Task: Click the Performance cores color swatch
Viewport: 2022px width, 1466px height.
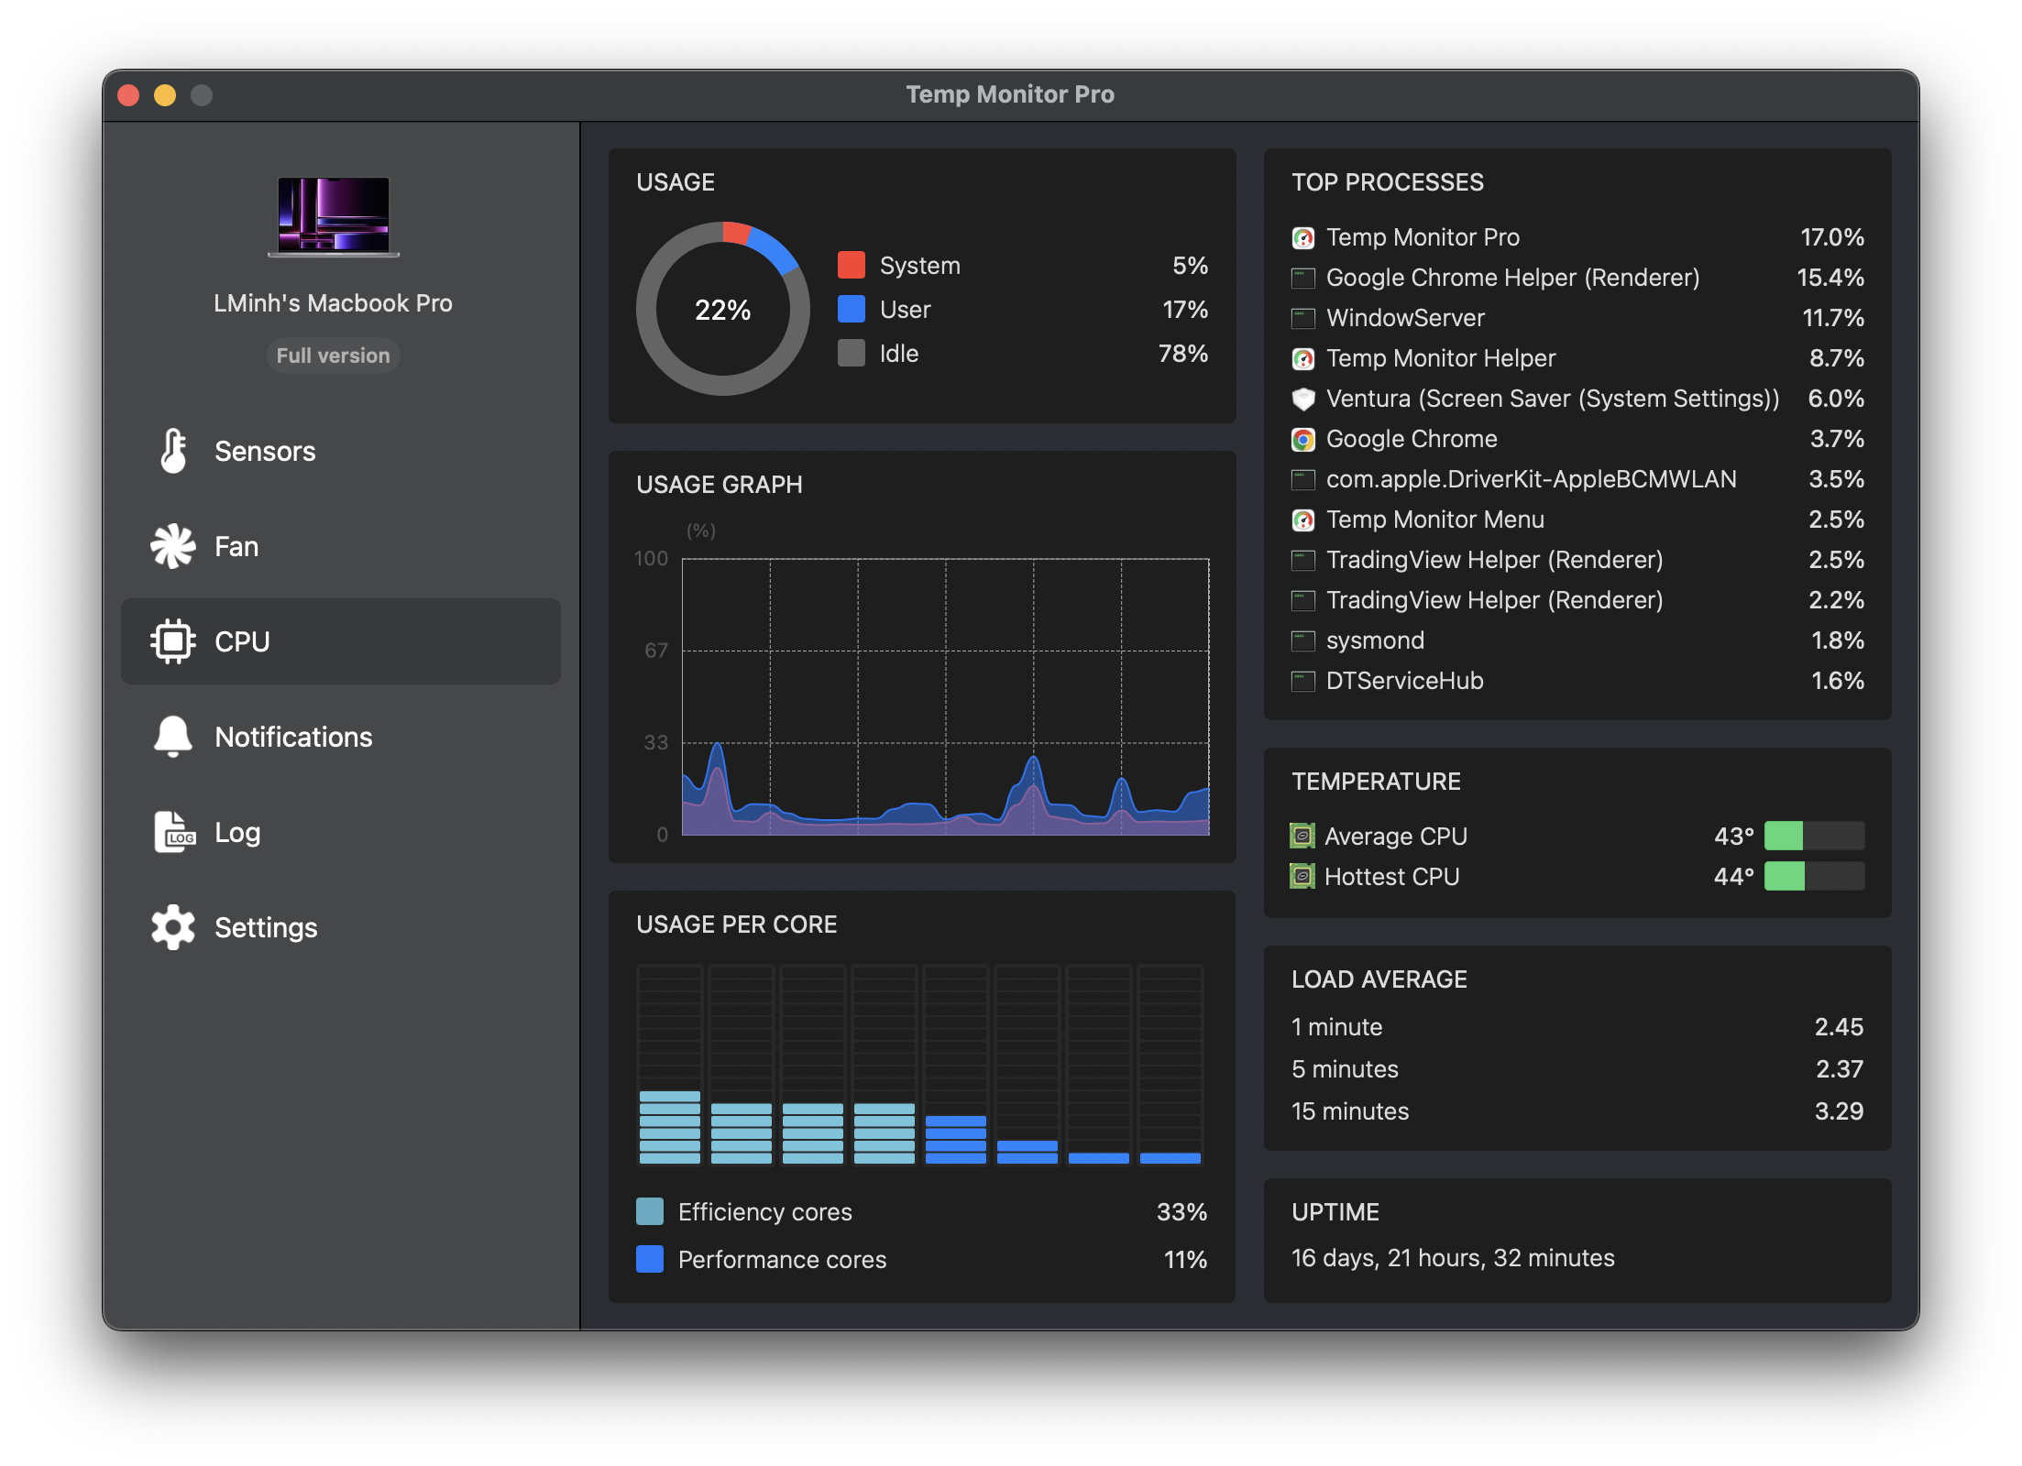Action: coord(650,1259)
